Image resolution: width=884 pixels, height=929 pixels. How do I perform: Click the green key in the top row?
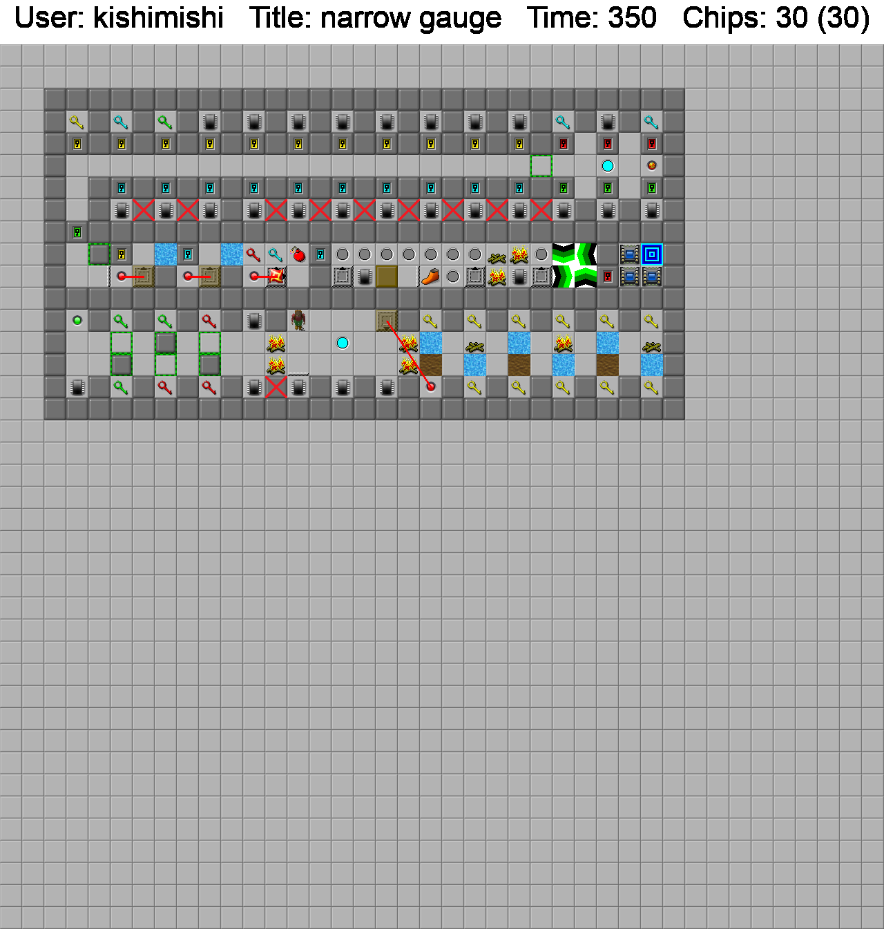(165, 123)
